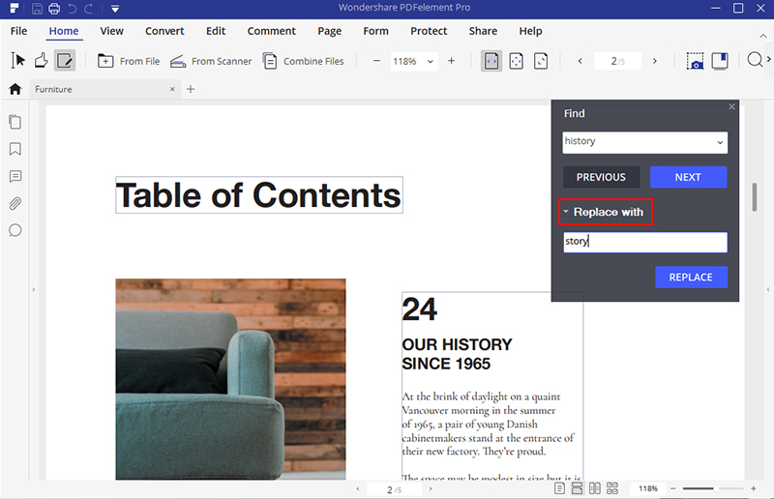Open the Comment tab

click(272, 31)
